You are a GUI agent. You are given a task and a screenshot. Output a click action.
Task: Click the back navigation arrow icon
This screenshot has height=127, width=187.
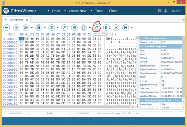pos(7,28)
